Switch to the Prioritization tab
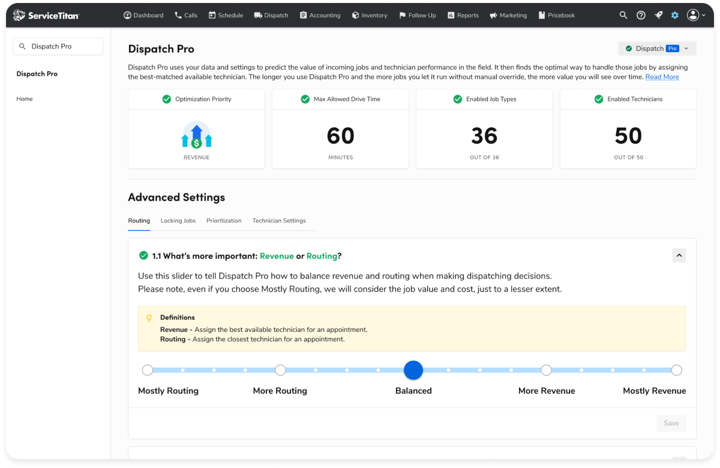This screenshot has height=468, width=720. point(224,221)
